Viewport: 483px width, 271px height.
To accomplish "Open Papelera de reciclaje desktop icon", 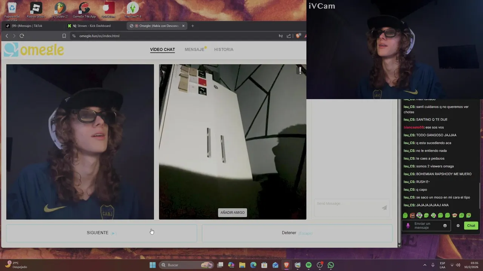I will (12, 11).
